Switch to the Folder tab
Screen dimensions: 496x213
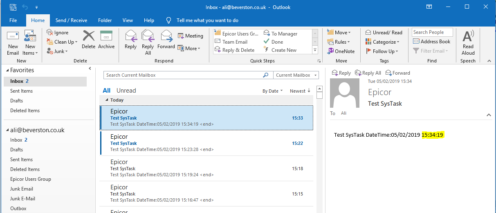105,20
